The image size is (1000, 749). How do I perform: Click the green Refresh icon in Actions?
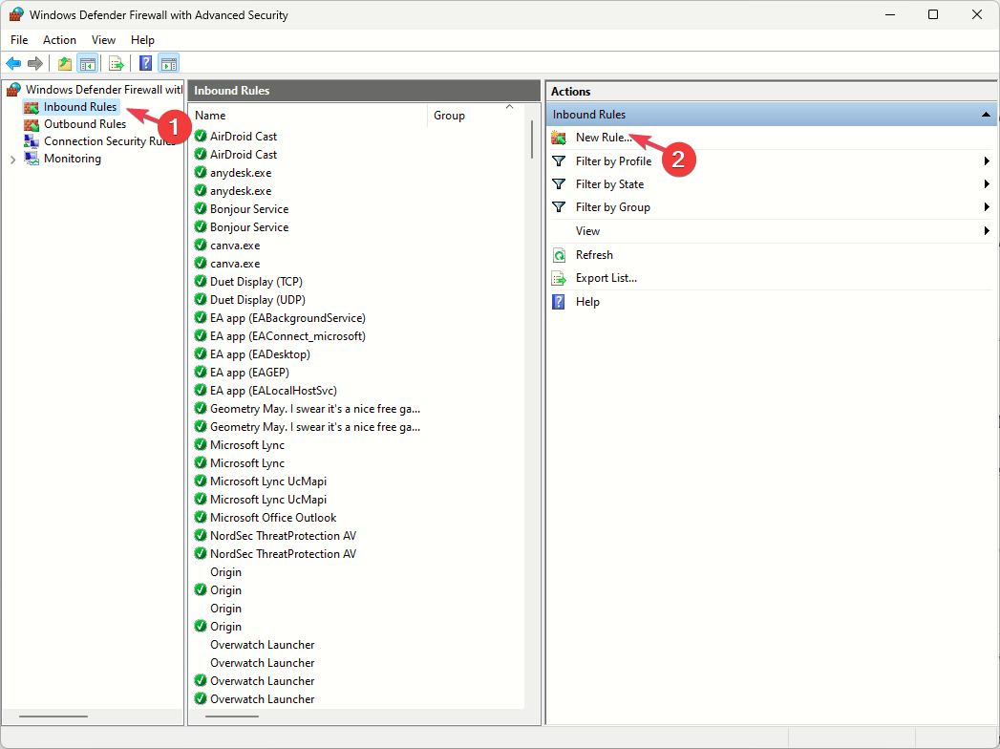tap(559, 255)
